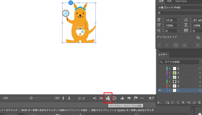Select layer 5 plant thumbnail

[174, 73]
